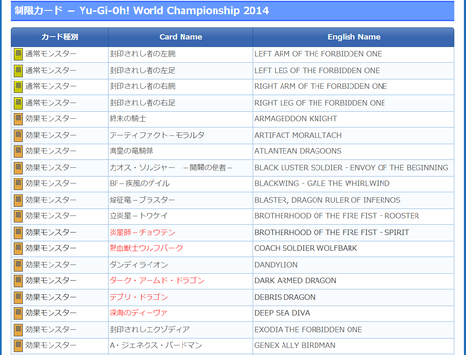Click the orange card icon in Fire Fist - Rooster row
Viewport: 466px width, 355px height.
pos(18,216)
